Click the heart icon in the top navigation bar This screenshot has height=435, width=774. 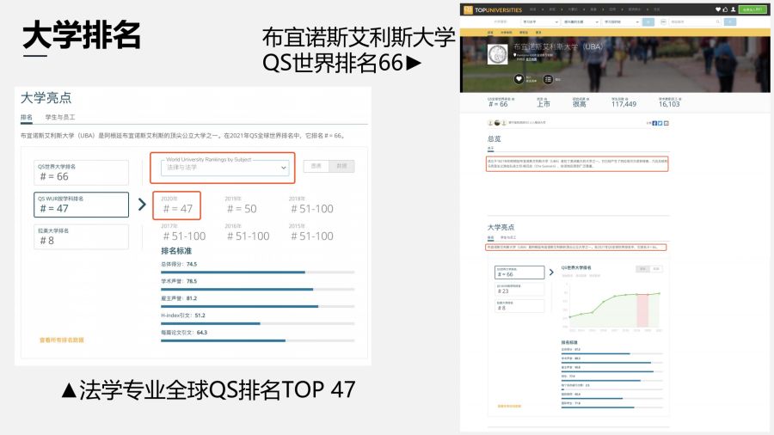click(718, 9)
